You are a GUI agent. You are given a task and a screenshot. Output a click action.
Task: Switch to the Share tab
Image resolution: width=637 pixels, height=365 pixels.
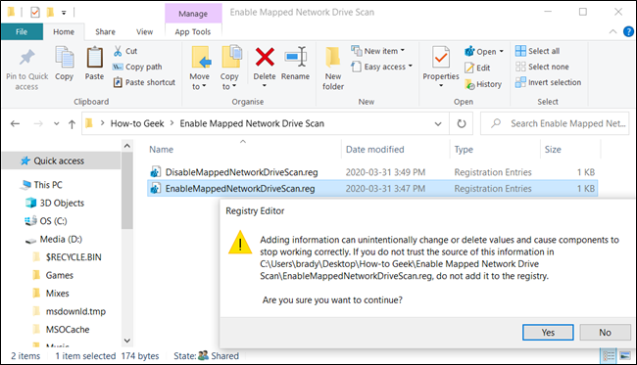pos(105,31)
